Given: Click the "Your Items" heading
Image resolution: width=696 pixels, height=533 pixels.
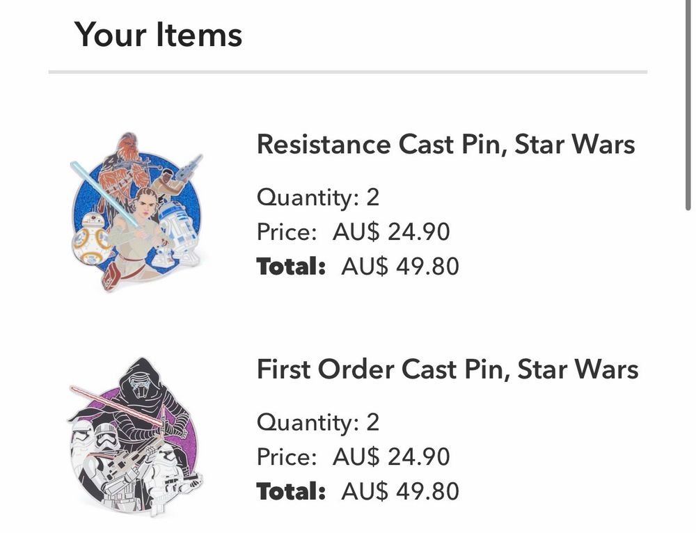Looking at the screenshot, I should 158,34.
